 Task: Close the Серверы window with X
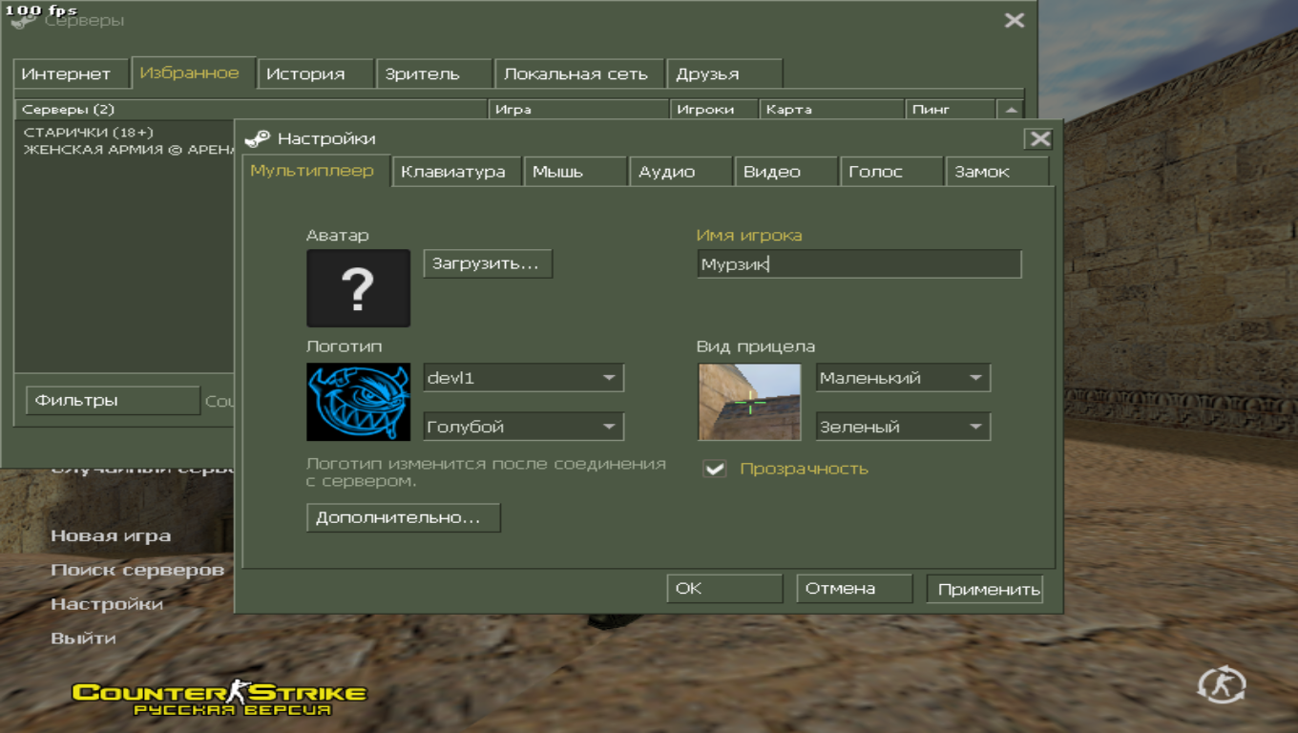pyautogui.click(x=1015, y=20)
